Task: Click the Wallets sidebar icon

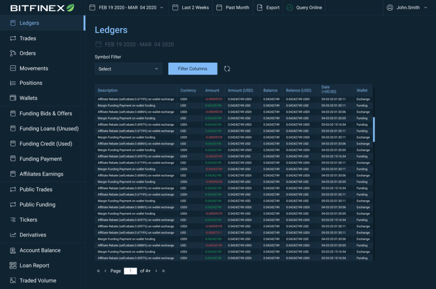Action: click(x=13, y=98)
